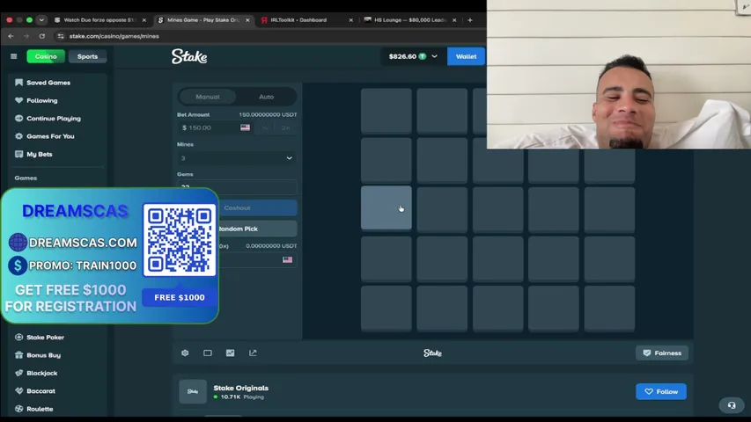The width and height of the screenshot is (751, 422).
Task: Halve the bet with ½ button
Action: click(x=265, y=127)
